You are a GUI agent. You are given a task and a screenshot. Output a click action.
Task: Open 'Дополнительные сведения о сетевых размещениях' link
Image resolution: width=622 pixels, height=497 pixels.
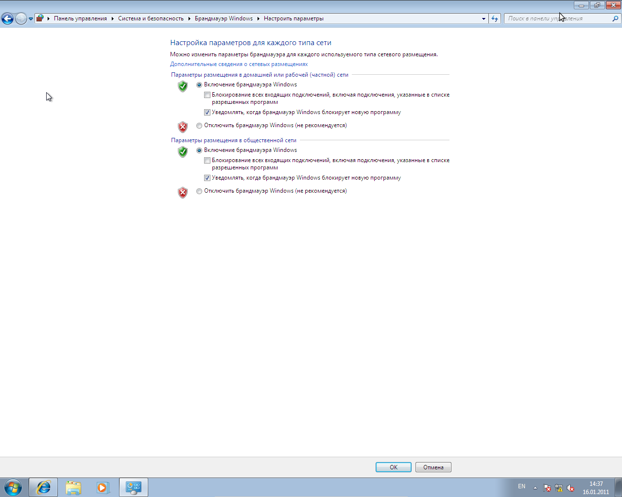pyautogui.click(x=239, y=64)
